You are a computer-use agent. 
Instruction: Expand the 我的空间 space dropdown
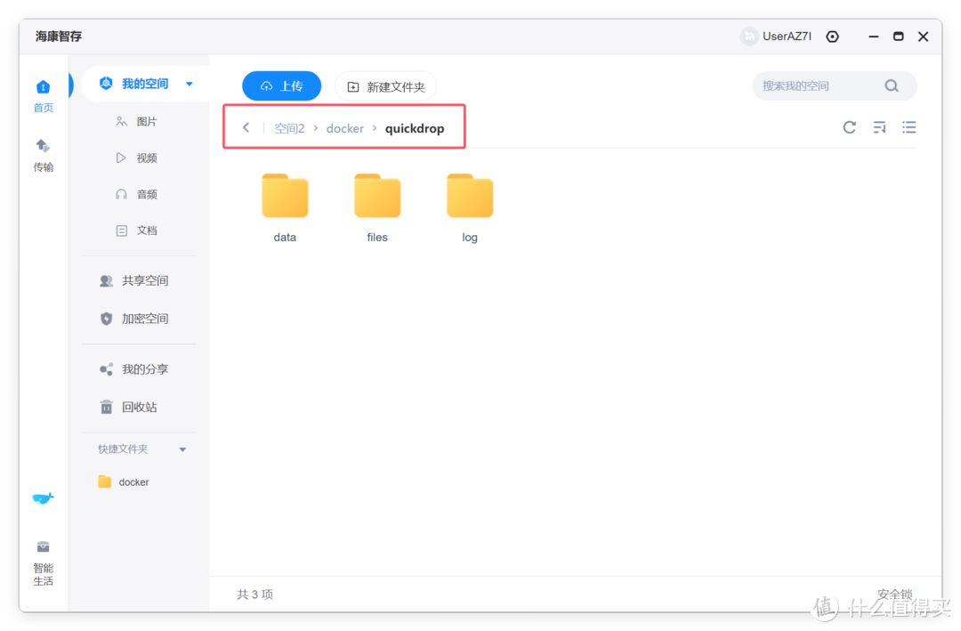point(189,83)
